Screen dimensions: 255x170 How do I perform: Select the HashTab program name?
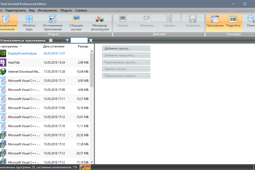pos(14,63)
